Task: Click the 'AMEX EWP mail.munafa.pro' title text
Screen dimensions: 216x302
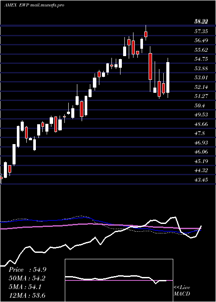Action: pos(34,5)
